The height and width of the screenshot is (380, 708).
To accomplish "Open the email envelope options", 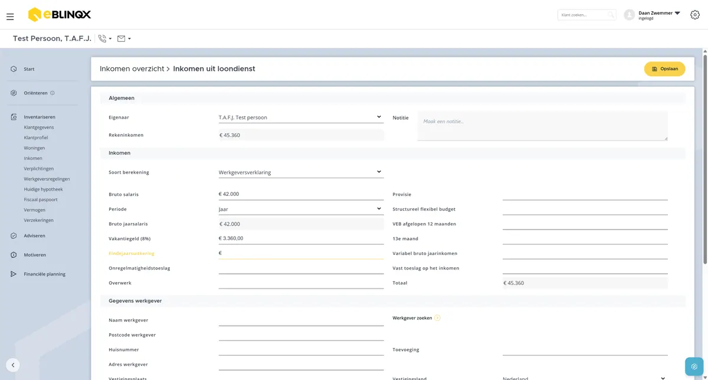I will click(124, 39).
